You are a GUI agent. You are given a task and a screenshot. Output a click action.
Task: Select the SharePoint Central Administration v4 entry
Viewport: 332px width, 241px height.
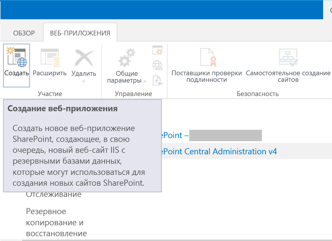coord(218,152)
